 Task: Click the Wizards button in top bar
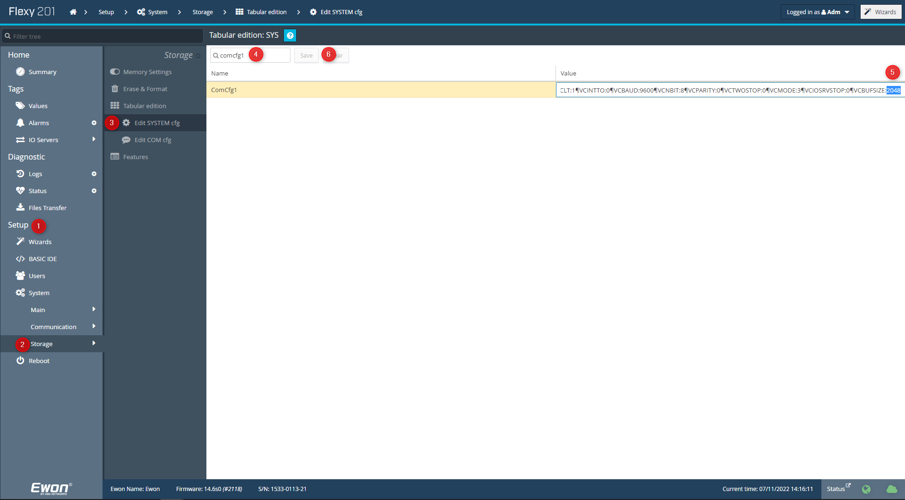[x=881, y=12]
